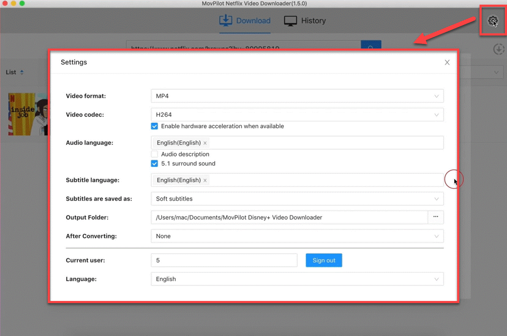Remove the English audio language tag

tap(205, 143)
